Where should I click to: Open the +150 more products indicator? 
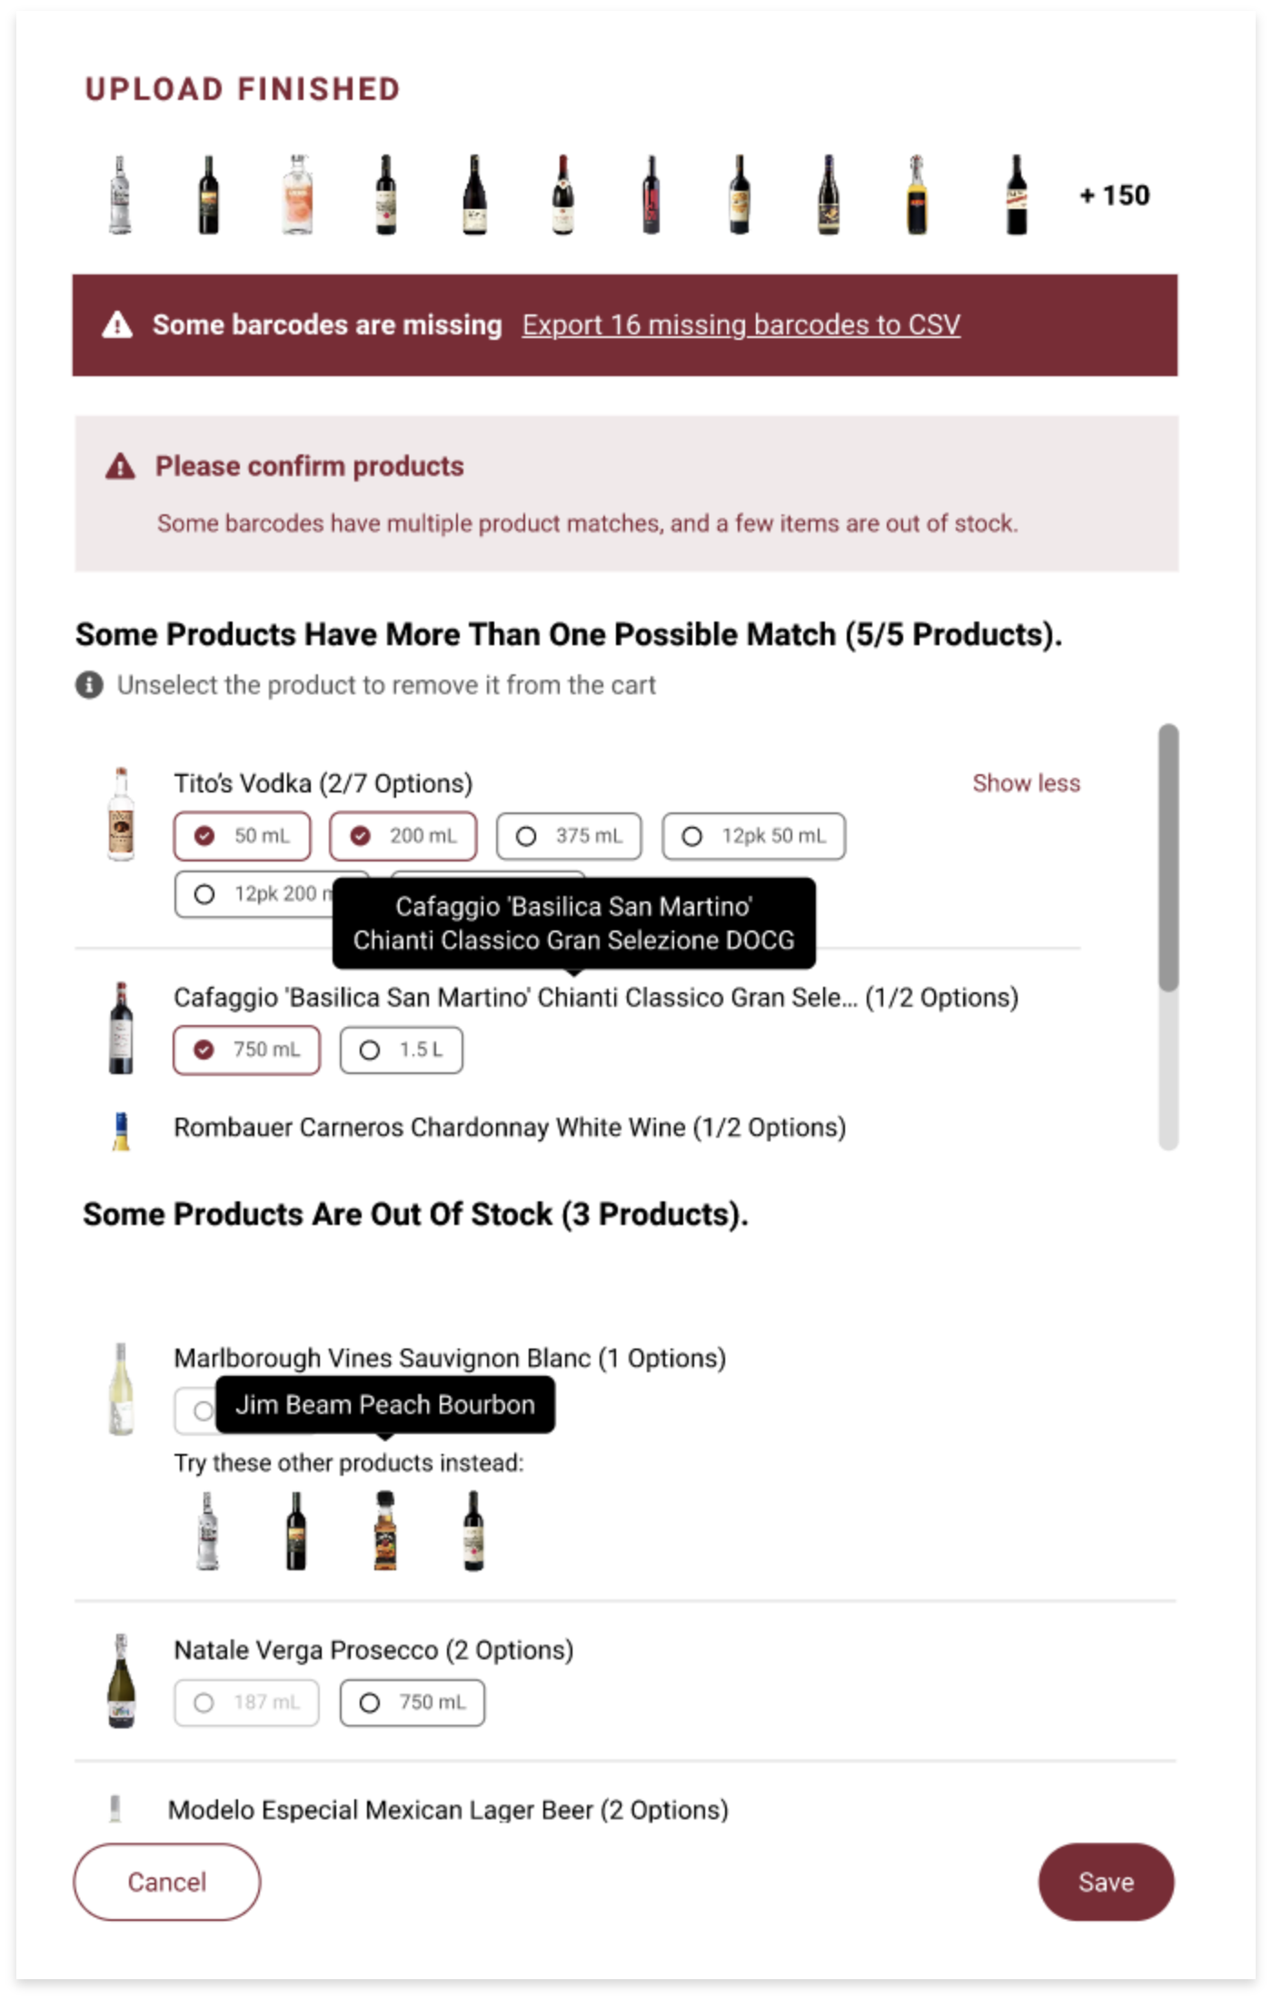(x=1114, y=195)
